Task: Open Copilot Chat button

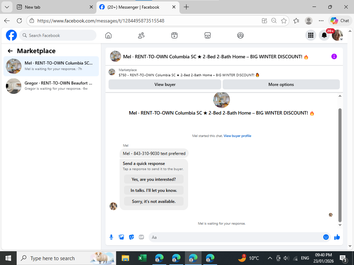Action: pyautogui.click(x=340, y=21)
